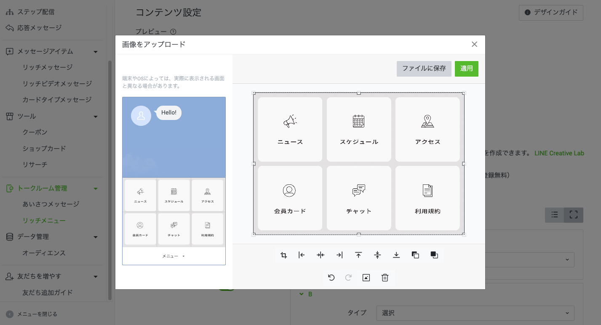The width and height of the screenshot is (601, 325).
Task: Align image to top edge
Action: pos(358,255)
